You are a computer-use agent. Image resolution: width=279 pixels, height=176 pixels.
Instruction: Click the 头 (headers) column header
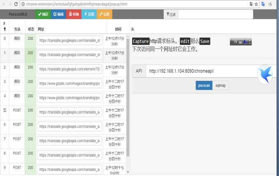point(133,29)
